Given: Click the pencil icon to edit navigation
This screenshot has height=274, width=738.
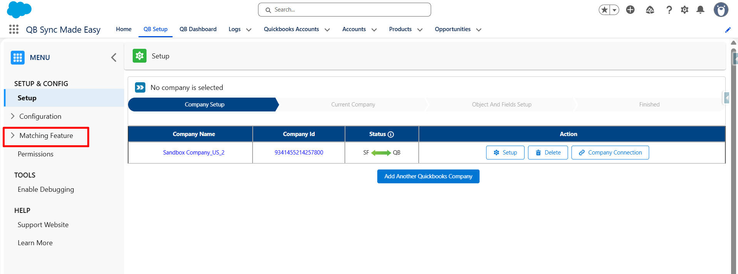Looking at the screenshot, I should (728, 30).
